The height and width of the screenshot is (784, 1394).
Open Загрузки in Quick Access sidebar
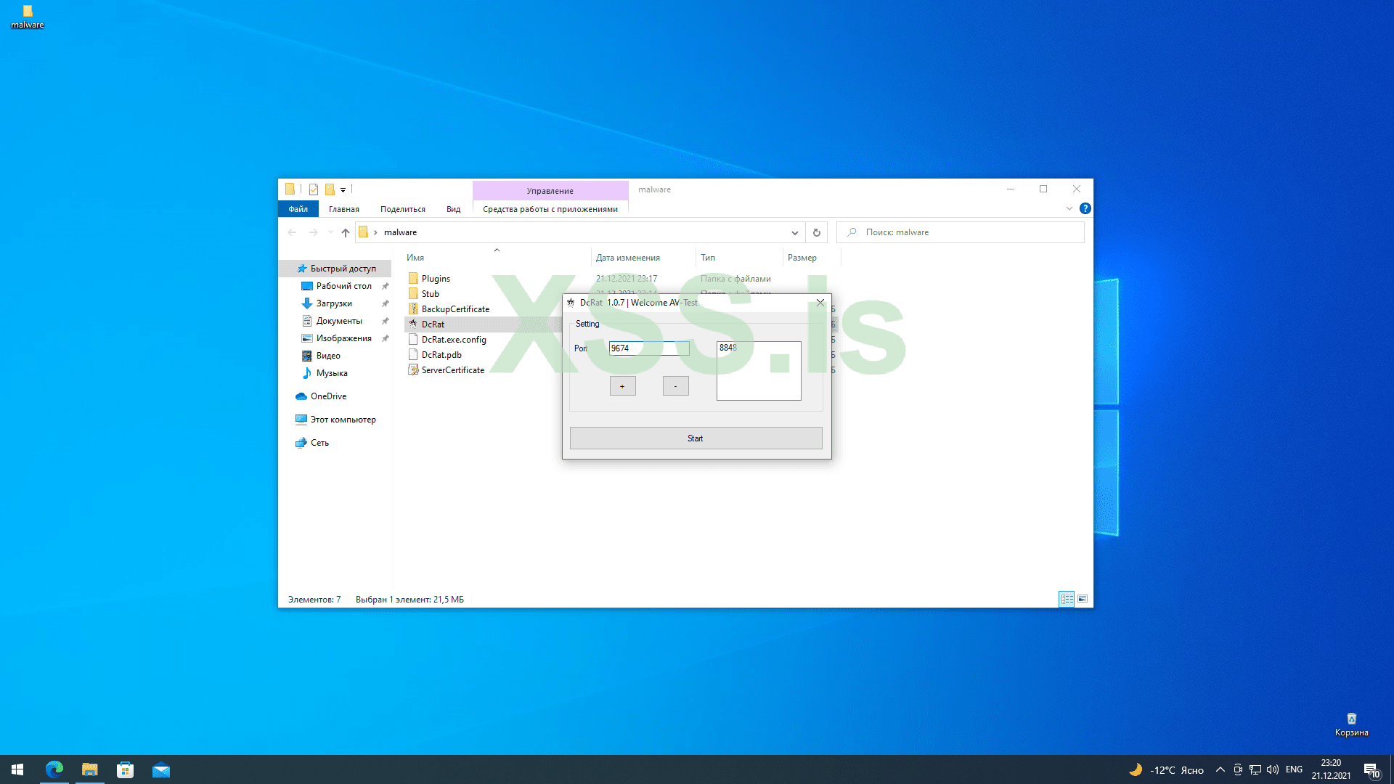[x=334, y=303]
